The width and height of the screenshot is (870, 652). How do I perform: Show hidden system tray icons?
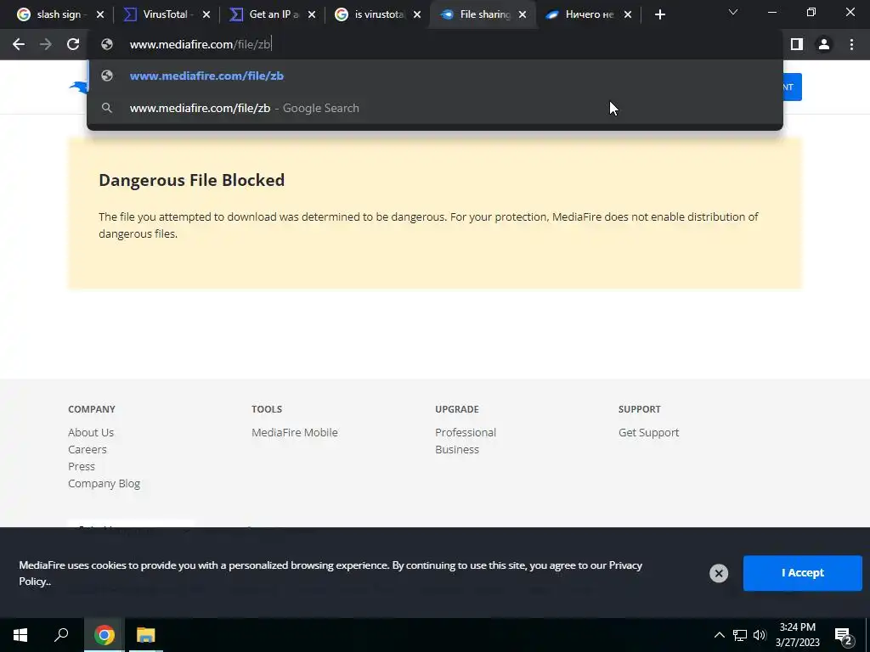pyautogui.click(x=719, y=635)
